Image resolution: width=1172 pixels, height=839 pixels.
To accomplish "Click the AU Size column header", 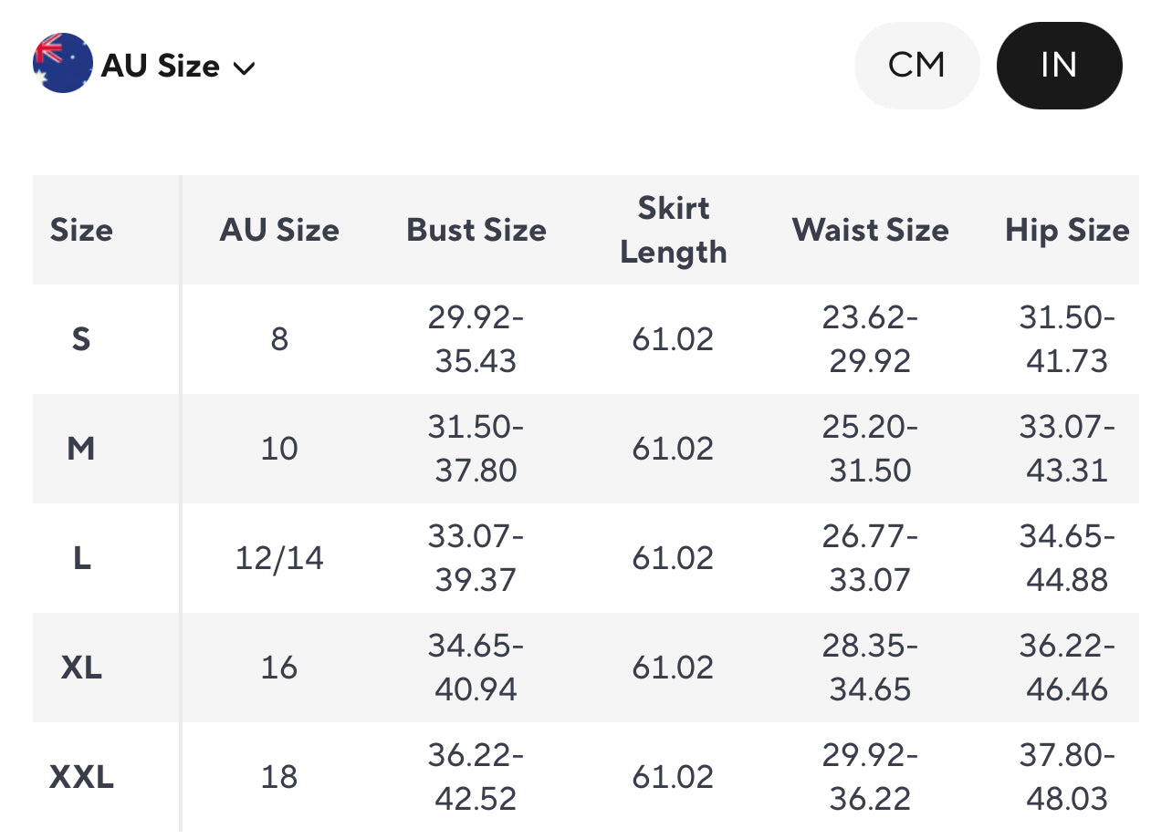I will point(279,230).
